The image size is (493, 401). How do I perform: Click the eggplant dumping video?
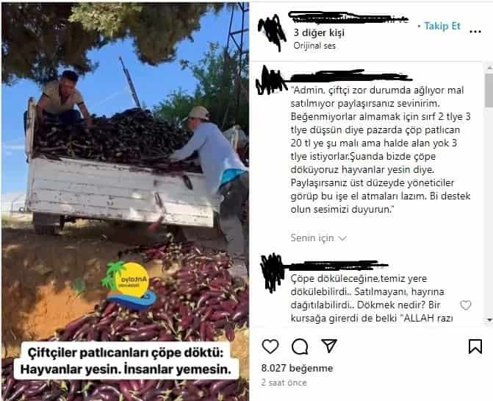click(x=125, y=201)
